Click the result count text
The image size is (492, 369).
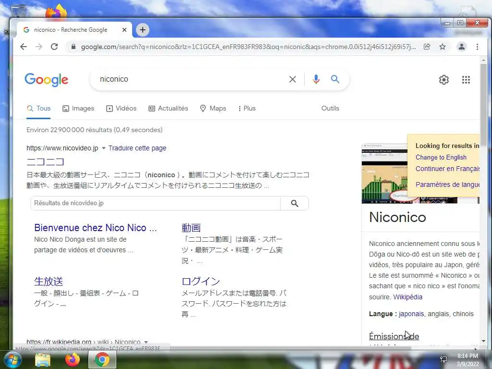coord(95,130)
